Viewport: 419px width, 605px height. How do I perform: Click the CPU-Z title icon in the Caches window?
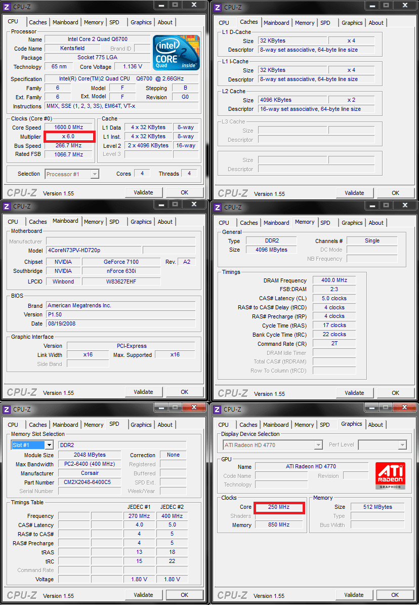(x=218, y=7)
